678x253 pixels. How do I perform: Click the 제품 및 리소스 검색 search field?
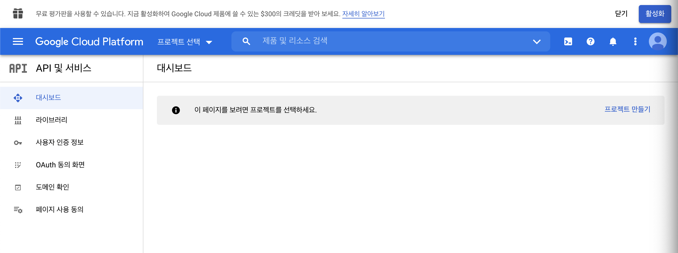tap(391, 41)
